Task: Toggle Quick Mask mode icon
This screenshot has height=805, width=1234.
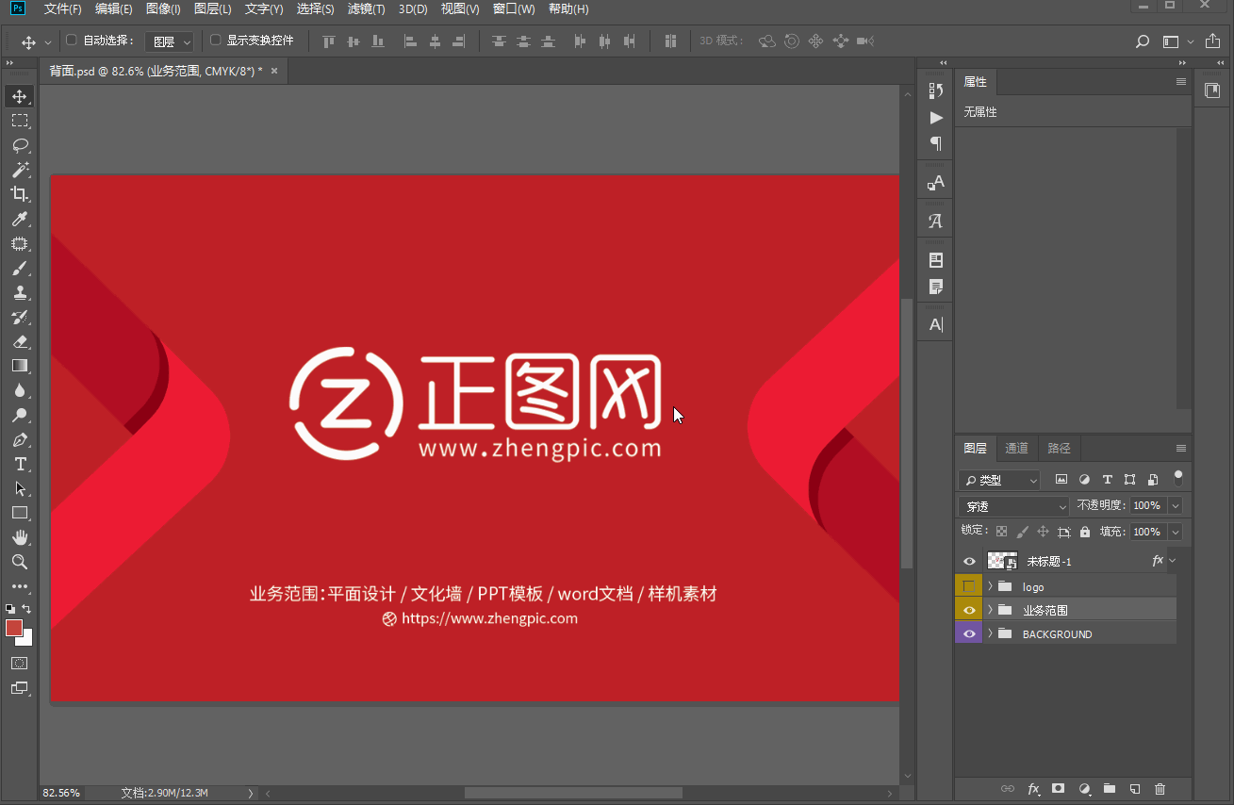Action: 19,663
